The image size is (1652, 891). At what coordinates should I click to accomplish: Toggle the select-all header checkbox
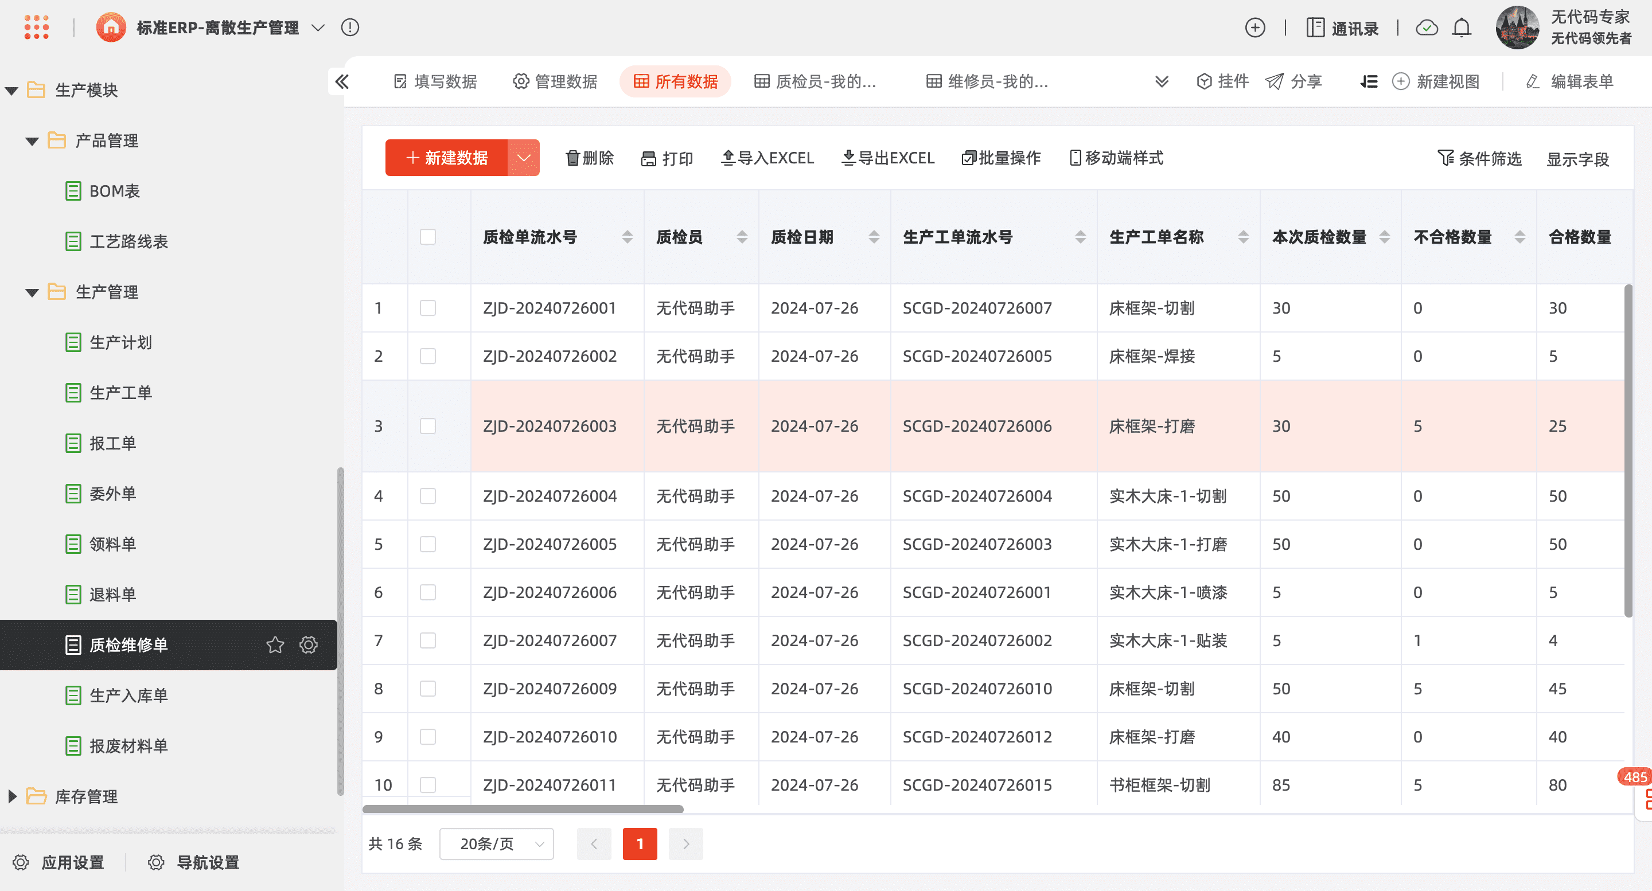(428, 237)
